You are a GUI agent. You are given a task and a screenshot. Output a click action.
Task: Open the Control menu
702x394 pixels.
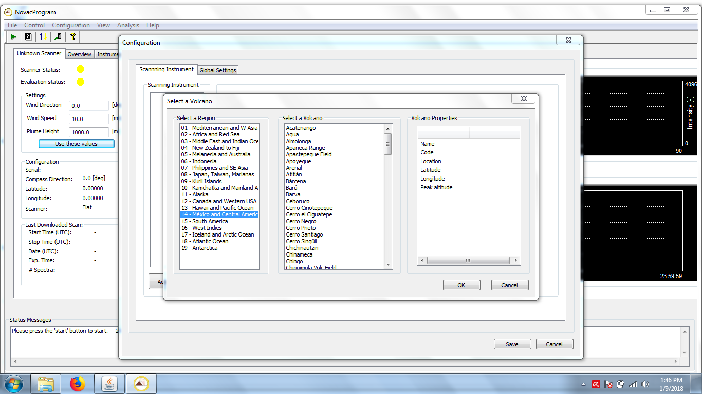point(34,25)
